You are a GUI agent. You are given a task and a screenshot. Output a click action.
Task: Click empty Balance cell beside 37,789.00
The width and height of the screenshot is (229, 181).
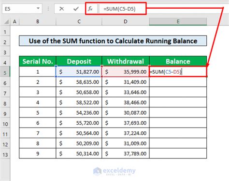[x=178, y=154]
